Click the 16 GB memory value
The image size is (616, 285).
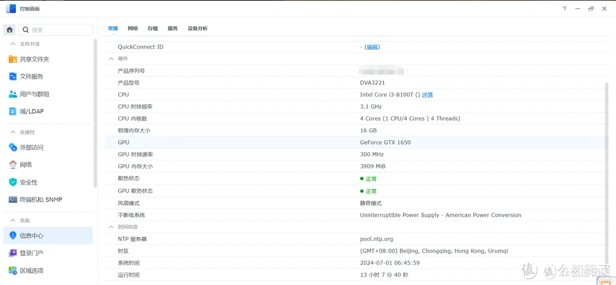click(x=368, y=131)
